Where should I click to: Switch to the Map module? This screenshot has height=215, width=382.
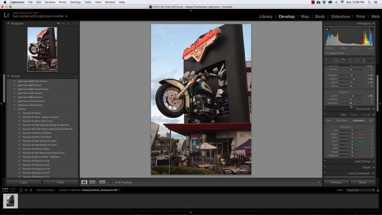305,17
